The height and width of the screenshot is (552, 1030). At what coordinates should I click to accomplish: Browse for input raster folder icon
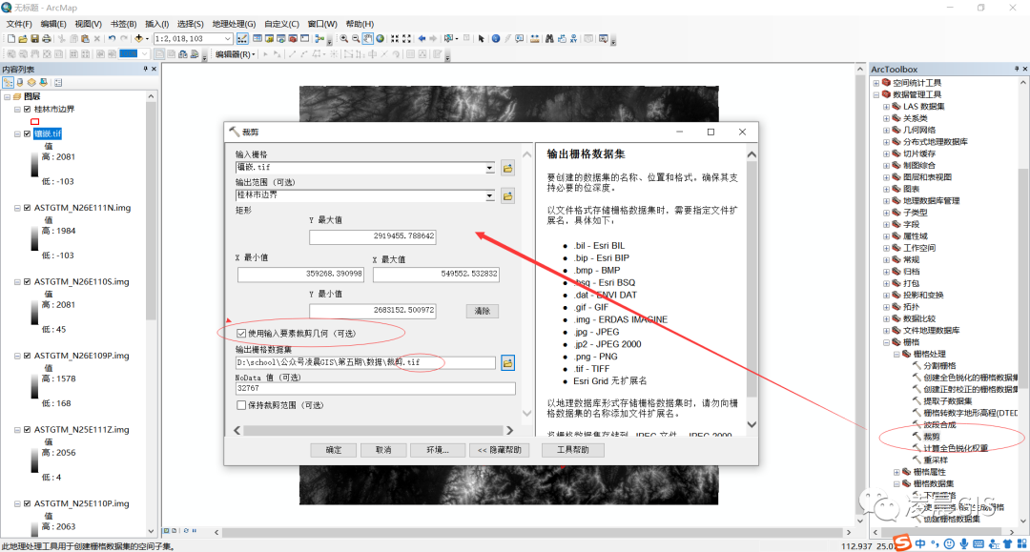point(507,169)
